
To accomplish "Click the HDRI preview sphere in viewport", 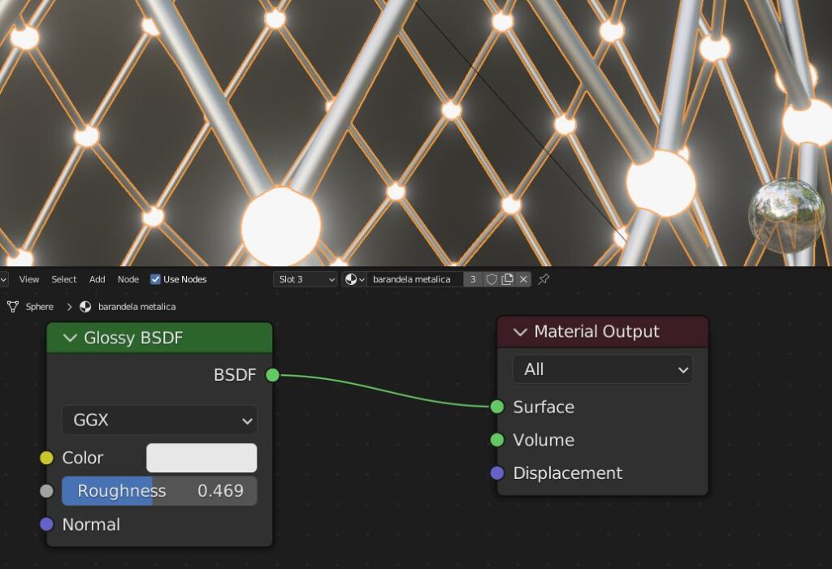I will point(786,215).
